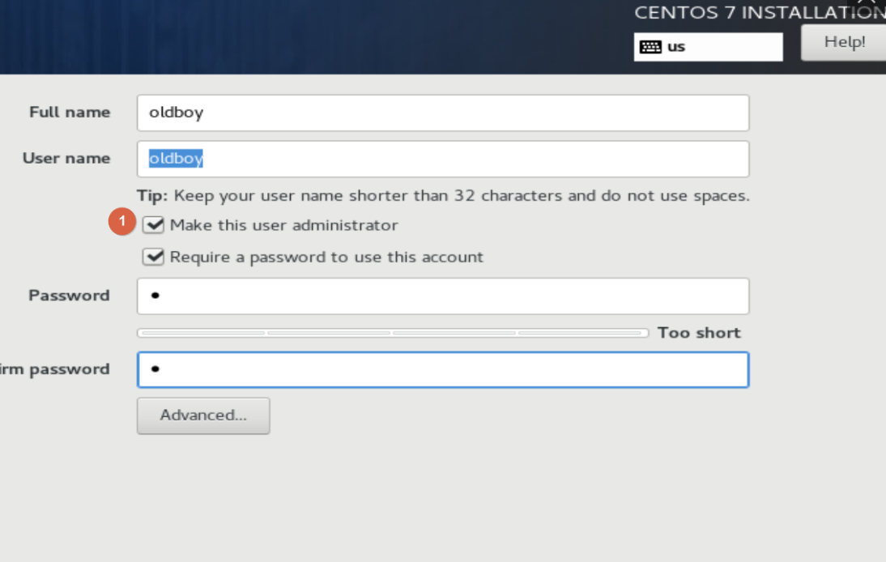Click the 'Password' field label
The height and width of the screenshot is (562, 886).
69,296
